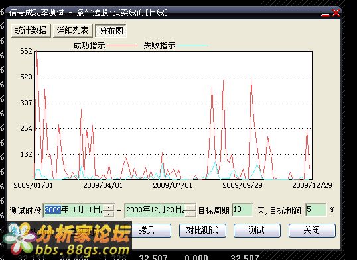357x260 pixels.
Task: Switch to the 统计数据 tab
Action: tap(31, 30)
